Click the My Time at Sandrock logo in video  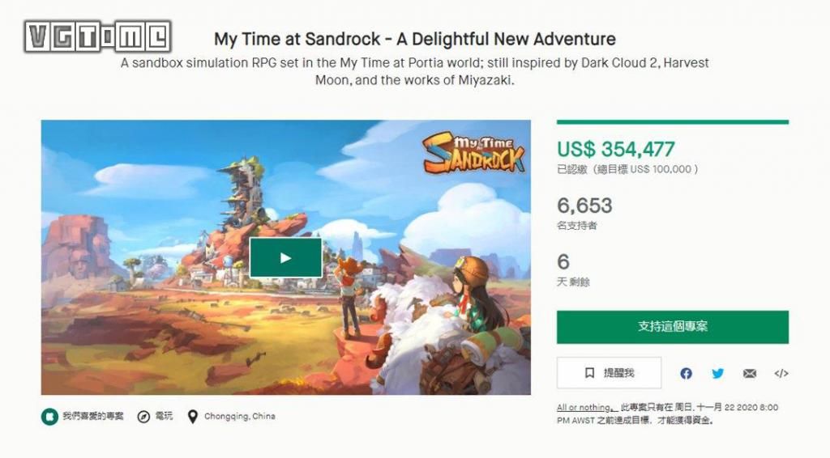[x=473, y=152]
